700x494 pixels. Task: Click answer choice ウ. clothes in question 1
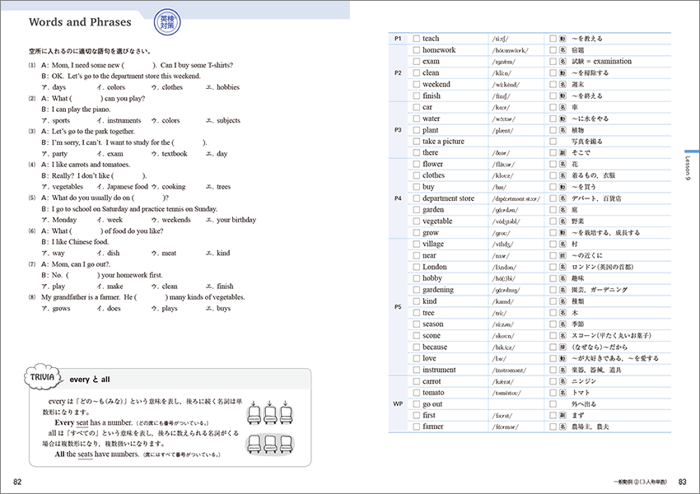(x=167, y=87)
